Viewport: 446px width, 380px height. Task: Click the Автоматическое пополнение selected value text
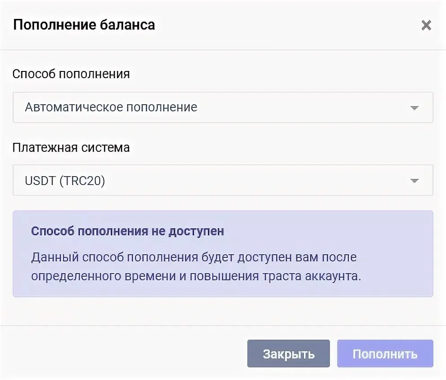(111, 107)
